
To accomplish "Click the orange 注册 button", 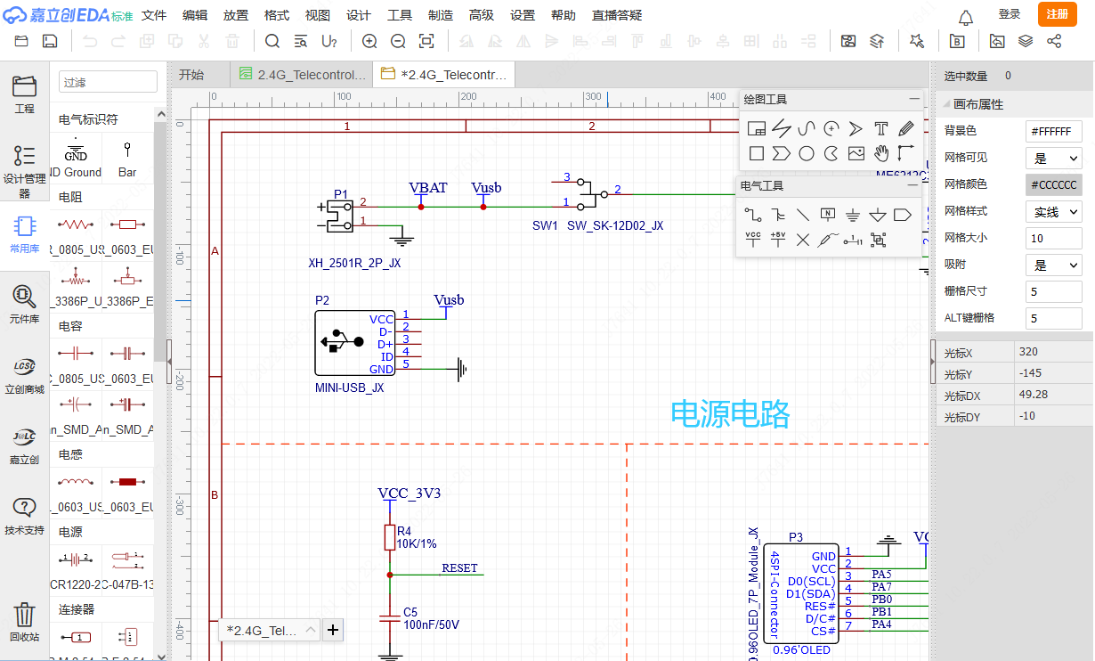I will 1057,14.
